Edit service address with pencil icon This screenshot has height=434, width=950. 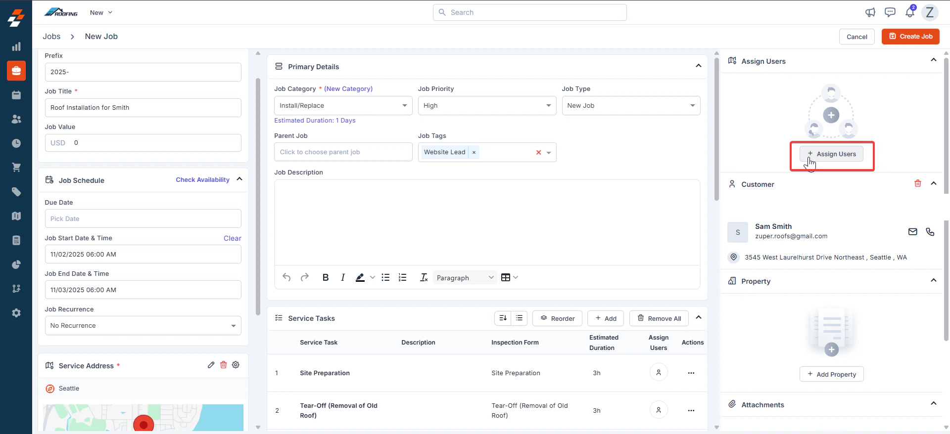pos(211,365)
